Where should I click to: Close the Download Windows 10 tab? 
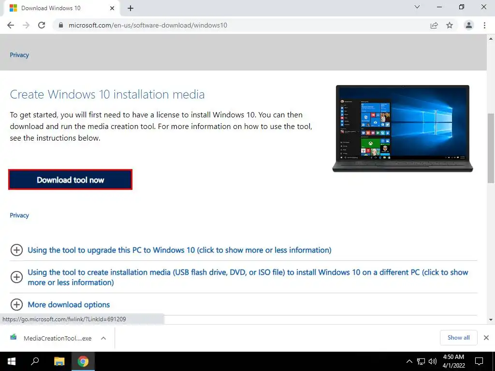112,8
